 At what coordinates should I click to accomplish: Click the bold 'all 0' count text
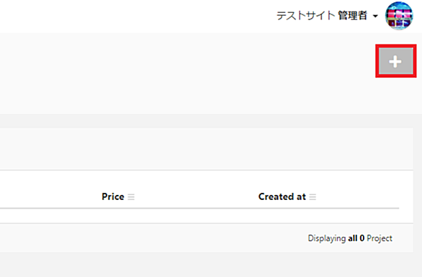356,238
